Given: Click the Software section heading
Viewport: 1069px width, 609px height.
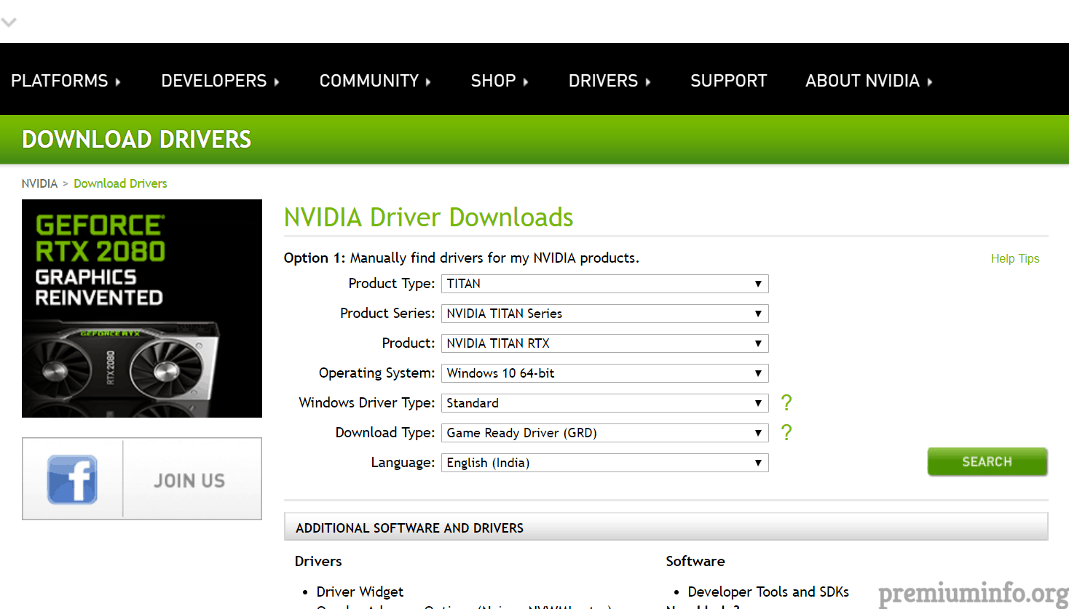Looking at the screenshot, I should pos(695,561).
